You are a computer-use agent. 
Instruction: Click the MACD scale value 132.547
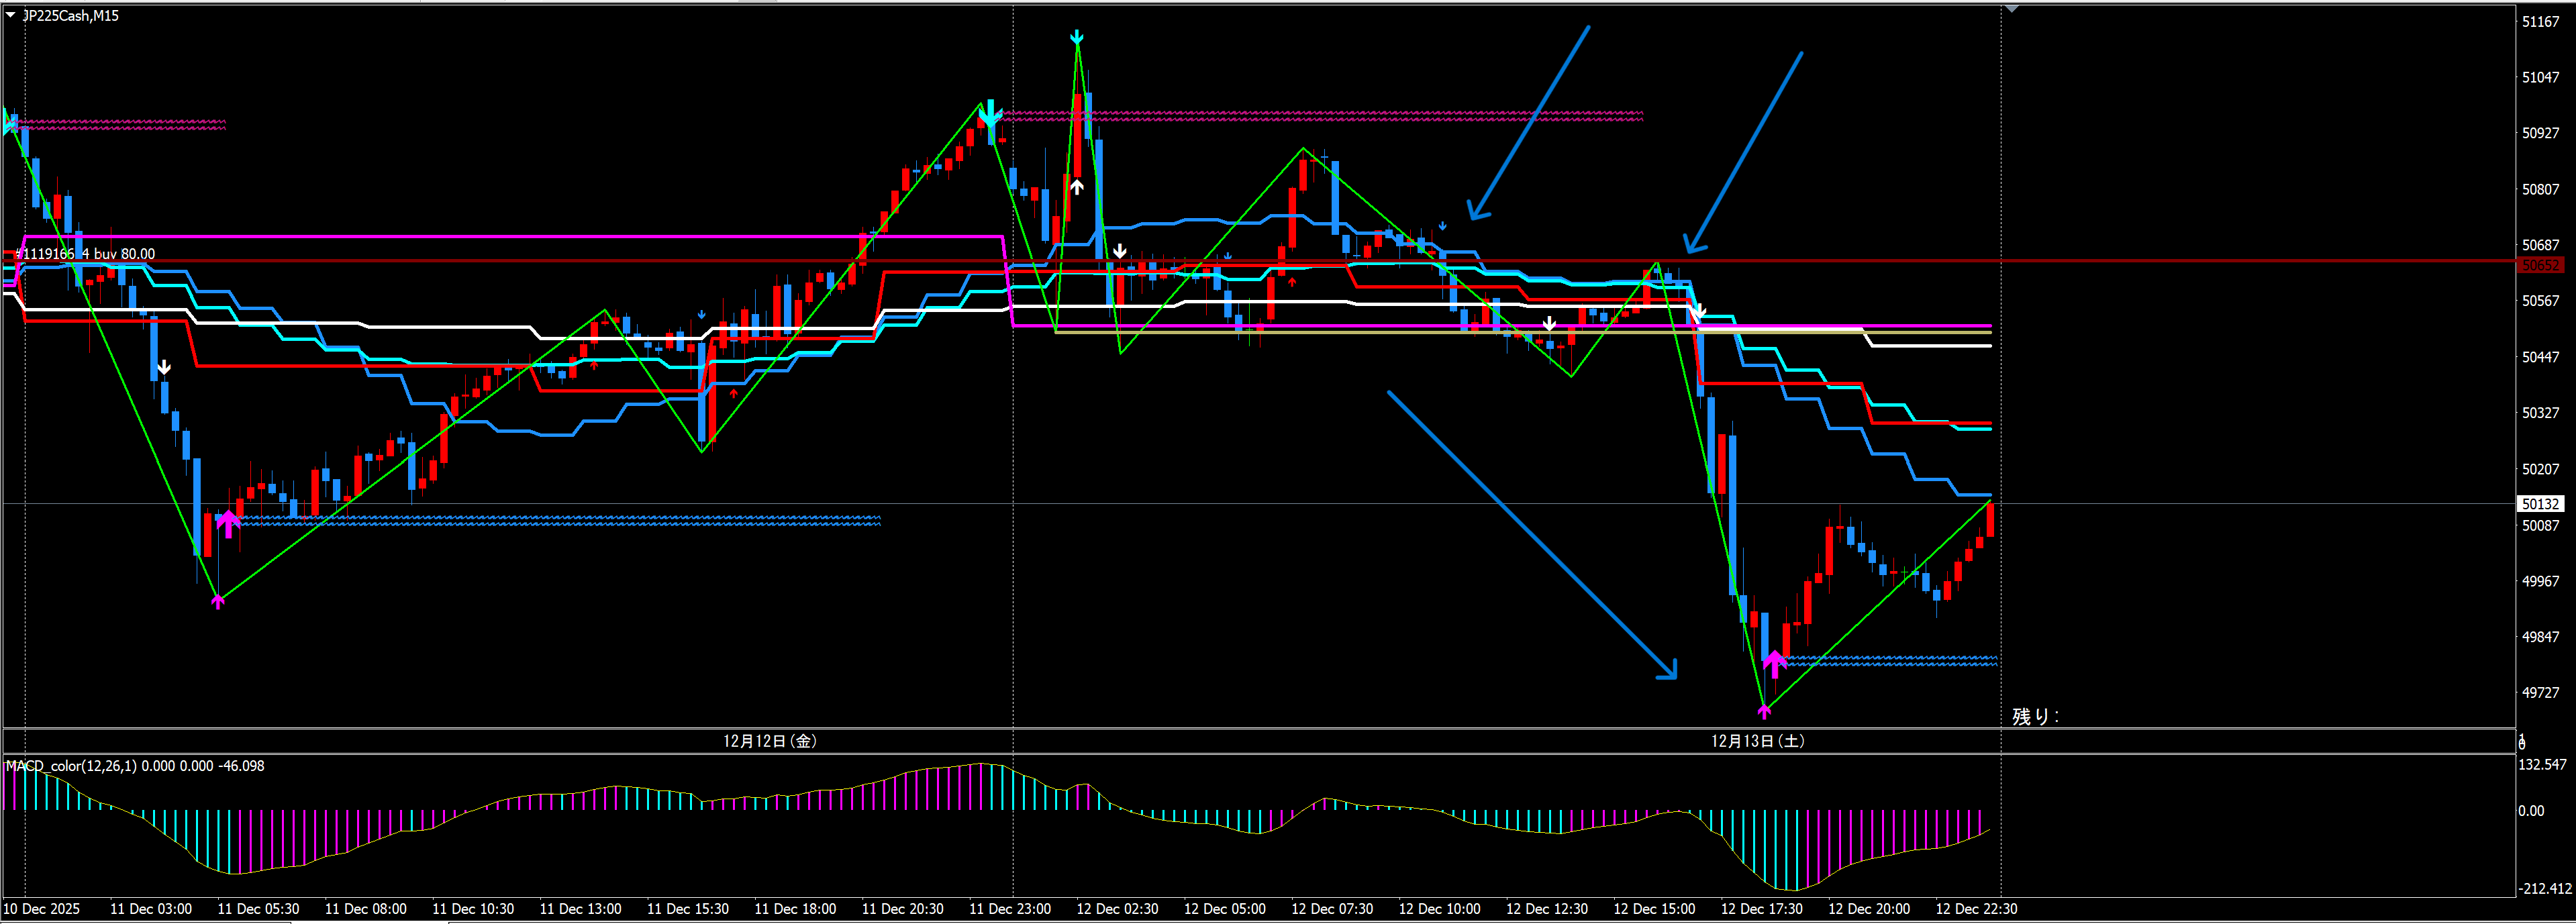[2542, 765]
